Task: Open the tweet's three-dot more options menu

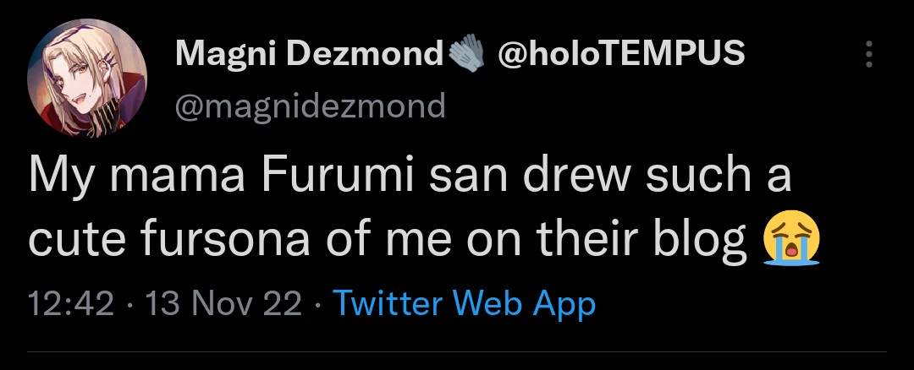Action: (867, 55)
